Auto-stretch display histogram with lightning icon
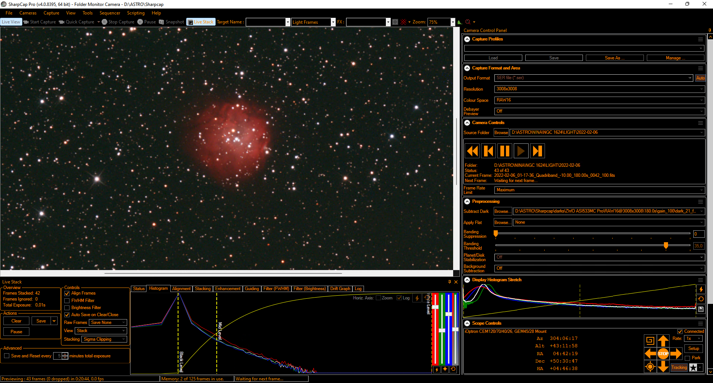The width and height of the screenshot is (713, 383). [x=701, y=289]
